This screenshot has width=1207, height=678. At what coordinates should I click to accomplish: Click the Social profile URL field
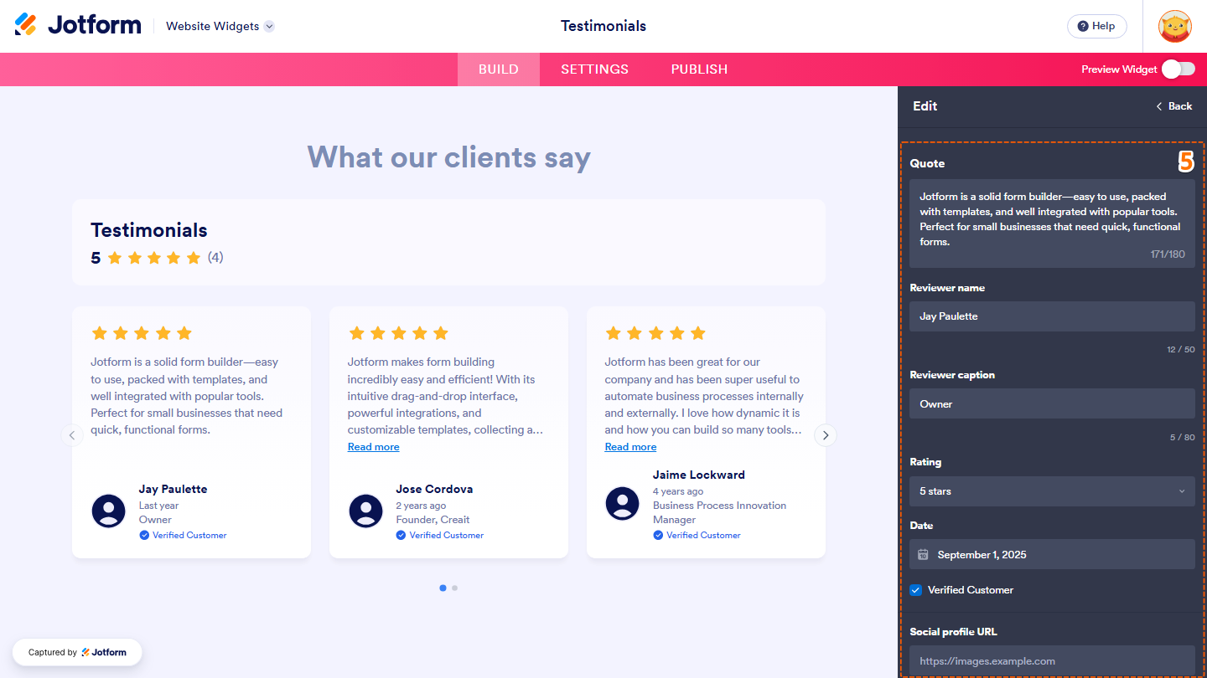[1052, 660]
